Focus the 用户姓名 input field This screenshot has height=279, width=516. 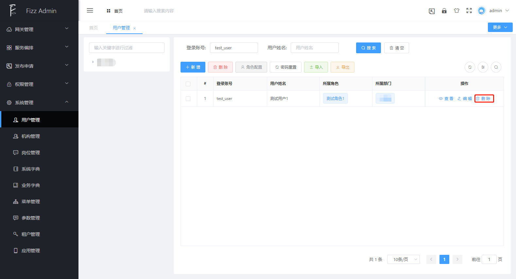315,48
